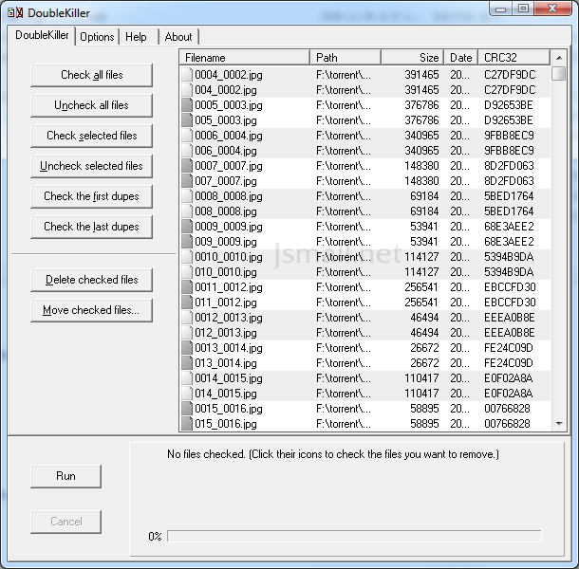
Task: Click the icon for 008_0008.jpg
Action: point(187,211)
